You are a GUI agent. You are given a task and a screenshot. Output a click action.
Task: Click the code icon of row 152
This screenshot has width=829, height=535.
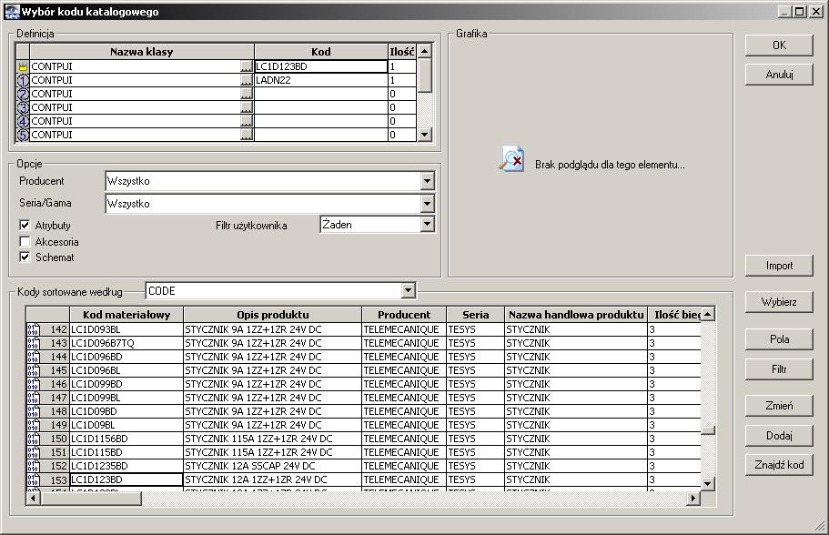pyautogui.click(x=34, y=467)
